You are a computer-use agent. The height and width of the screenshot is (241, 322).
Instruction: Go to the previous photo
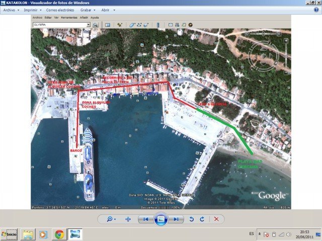[x=145, y=219]
